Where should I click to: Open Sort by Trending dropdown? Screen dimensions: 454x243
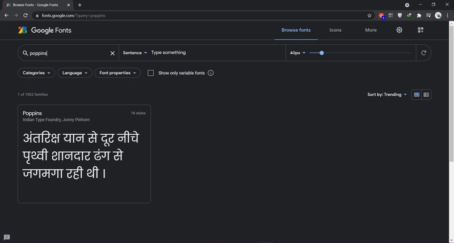pyautogui.click(x=387, y=95)
